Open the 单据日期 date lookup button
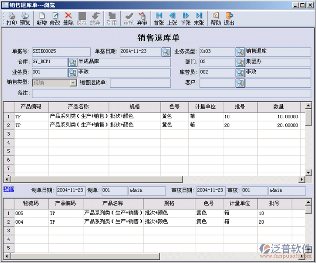Viewport: 316px width, 263px height. (166, 52)
